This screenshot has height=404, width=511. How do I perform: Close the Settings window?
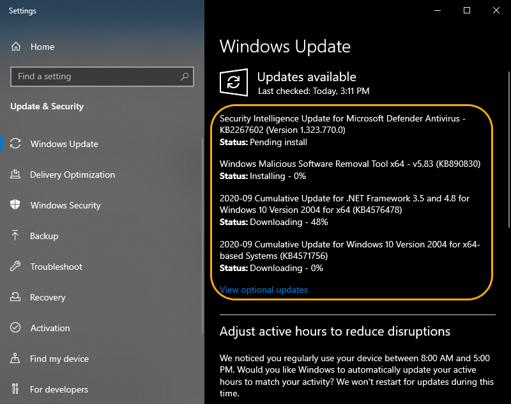[x=496, y=10]
